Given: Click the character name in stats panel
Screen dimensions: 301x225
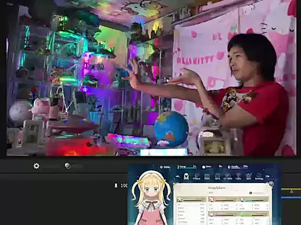Looking at the screenshot, I should pos(216,187).
